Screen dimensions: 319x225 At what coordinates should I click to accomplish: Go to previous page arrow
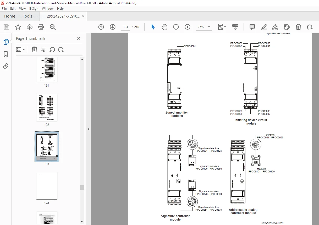tap(101, 27)
